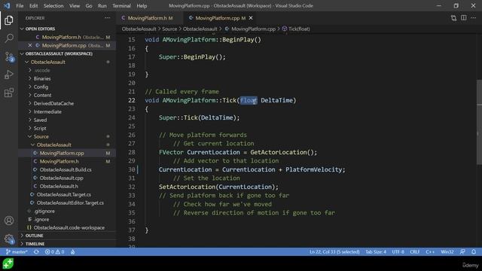Click the synchronize changes icon in status bar

click(36, 252)
